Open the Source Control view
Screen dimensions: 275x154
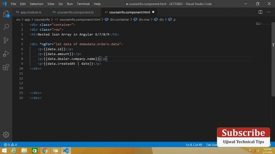pos(6,40)
